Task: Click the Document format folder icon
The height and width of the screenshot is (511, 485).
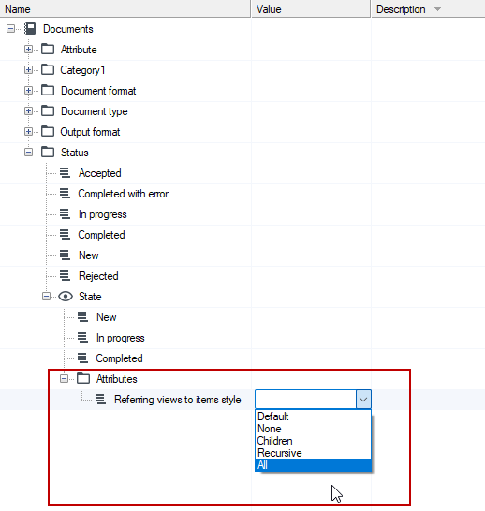Action: tap(48, 91)
